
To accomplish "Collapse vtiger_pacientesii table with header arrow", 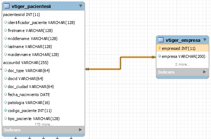I will point(81,6).
